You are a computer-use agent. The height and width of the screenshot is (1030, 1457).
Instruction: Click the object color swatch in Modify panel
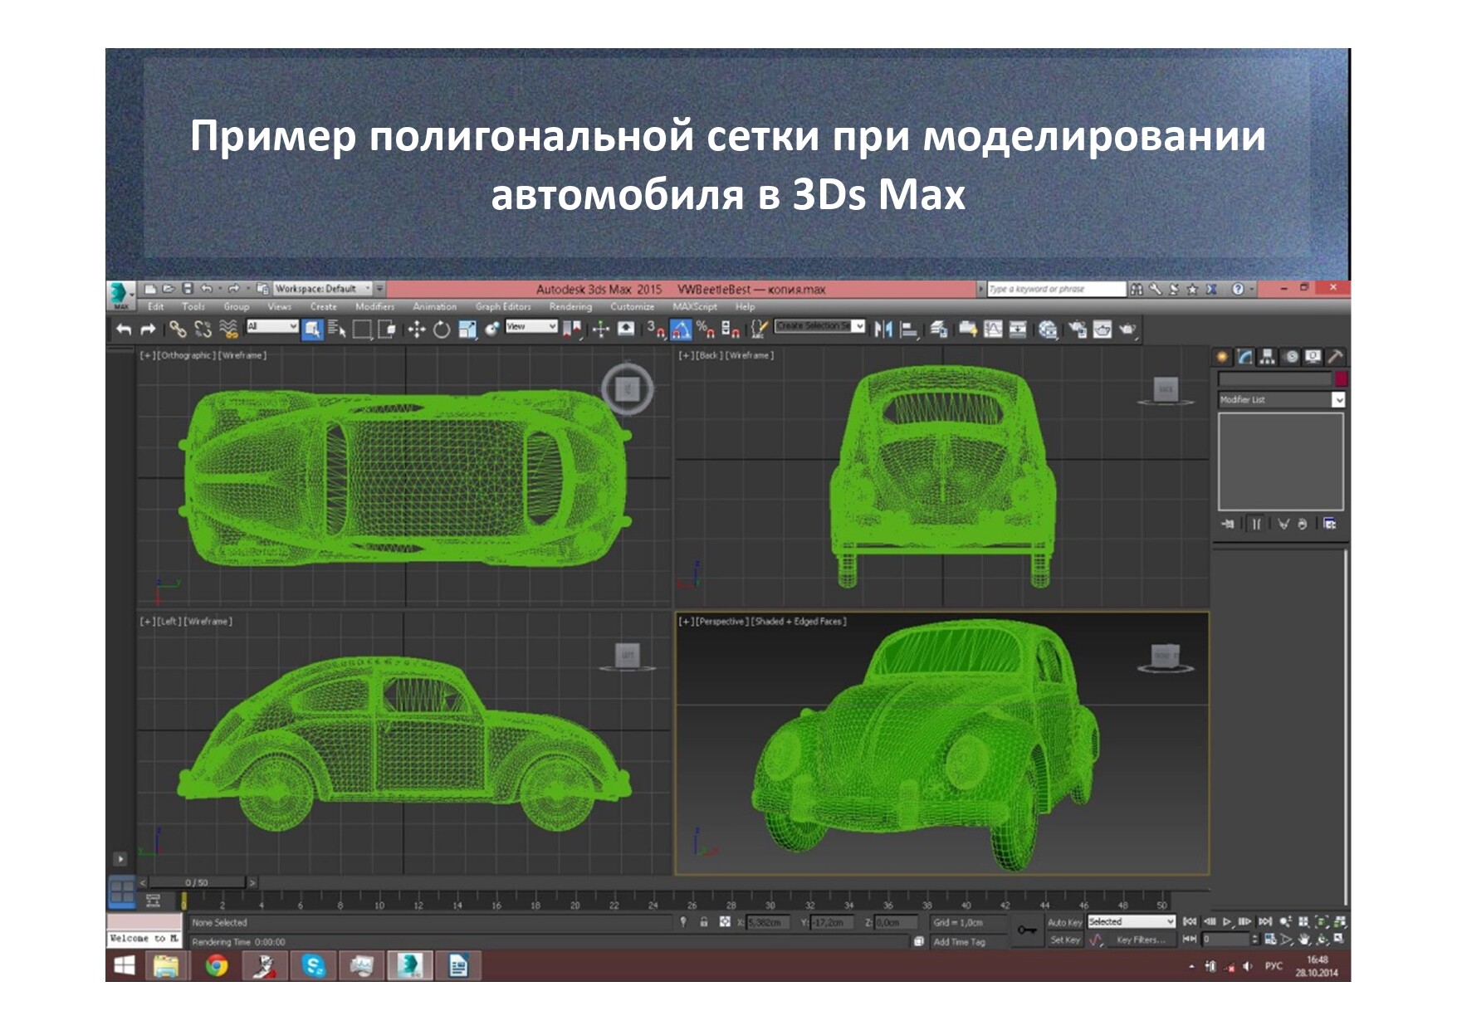(1340, 379)
